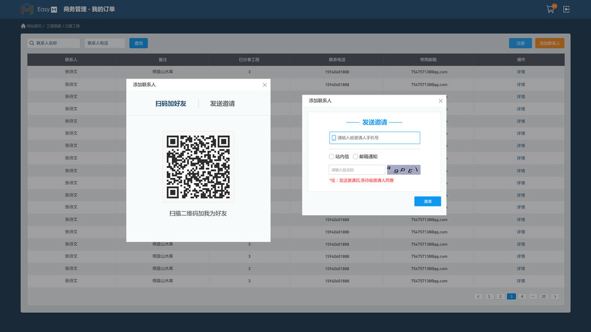Go to page 2
Viewport: 591px width, 332px height.
click(500, 297)
